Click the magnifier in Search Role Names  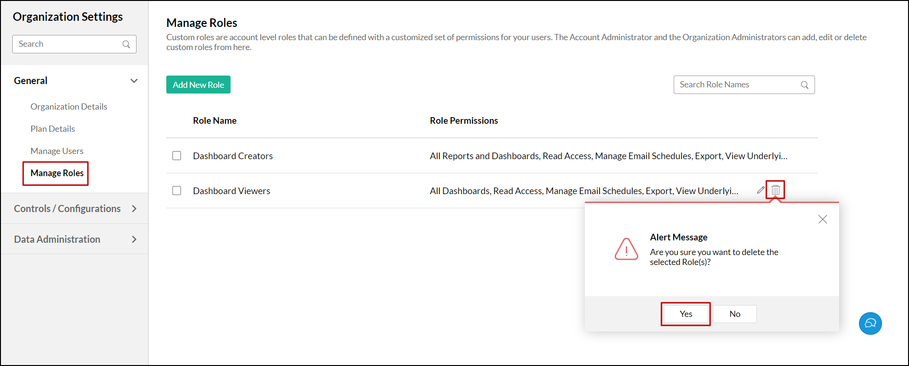point(805,85)
